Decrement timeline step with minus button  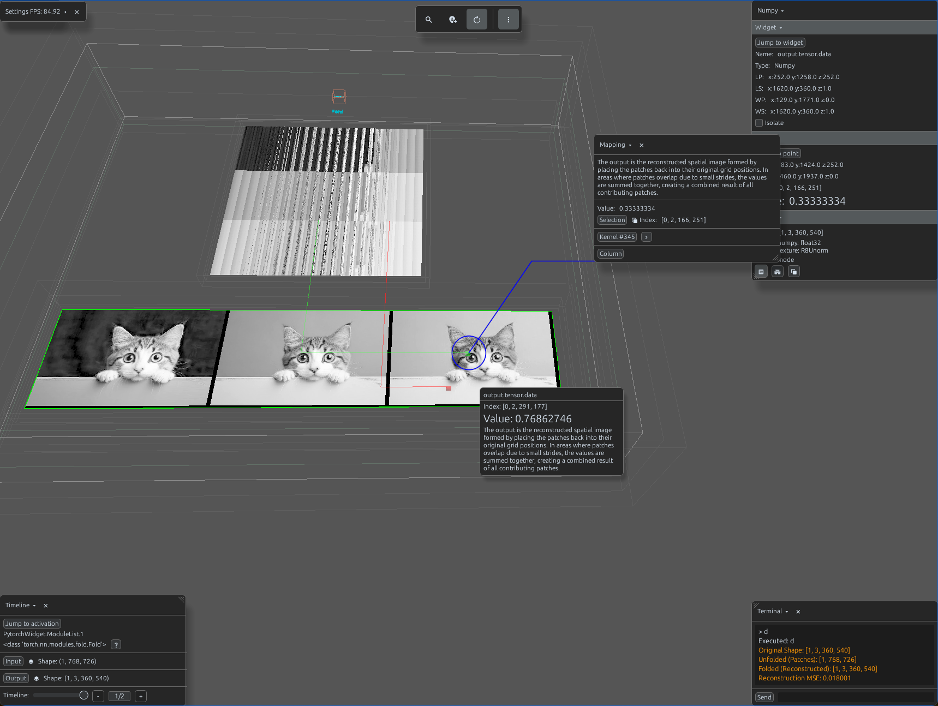point(98,696)
